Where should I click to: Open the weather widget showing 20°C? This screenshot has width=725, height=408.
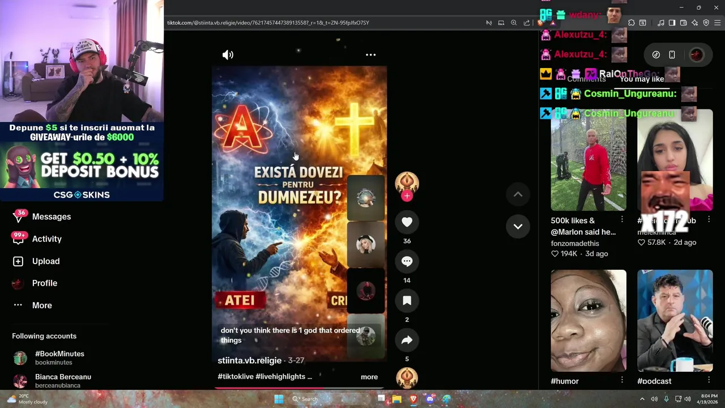tap(27, 399)
